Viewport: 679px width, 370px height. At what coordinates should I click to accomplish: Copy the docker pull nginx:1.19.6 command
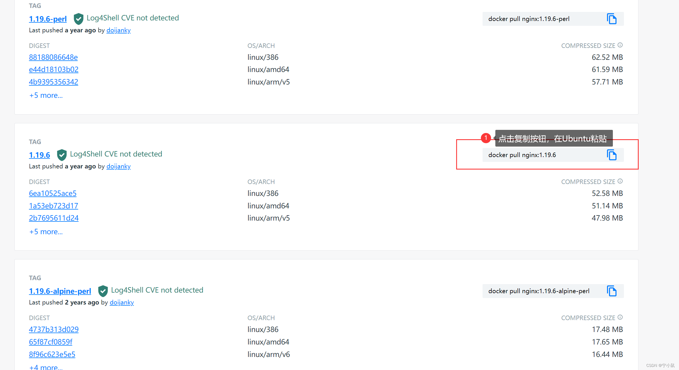(x=612, y=155)
